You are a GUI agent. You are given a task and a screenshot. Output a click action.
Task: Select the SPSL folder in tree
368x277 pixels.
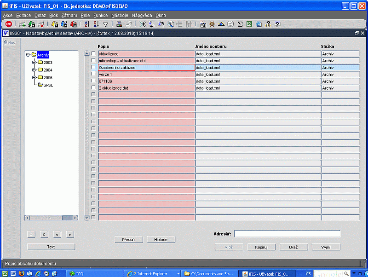click(46, 85)
